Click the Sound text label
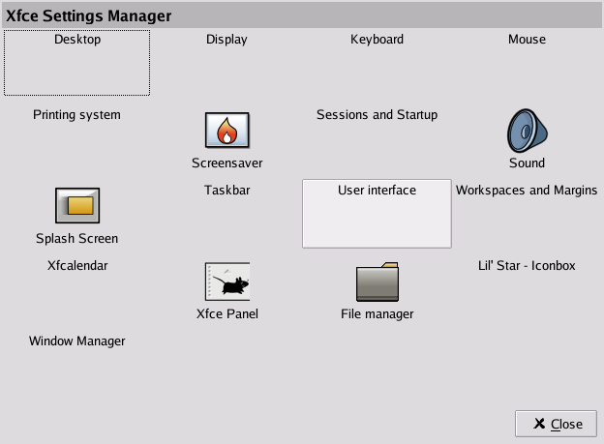604x444 pixels. tap(527, 163)
